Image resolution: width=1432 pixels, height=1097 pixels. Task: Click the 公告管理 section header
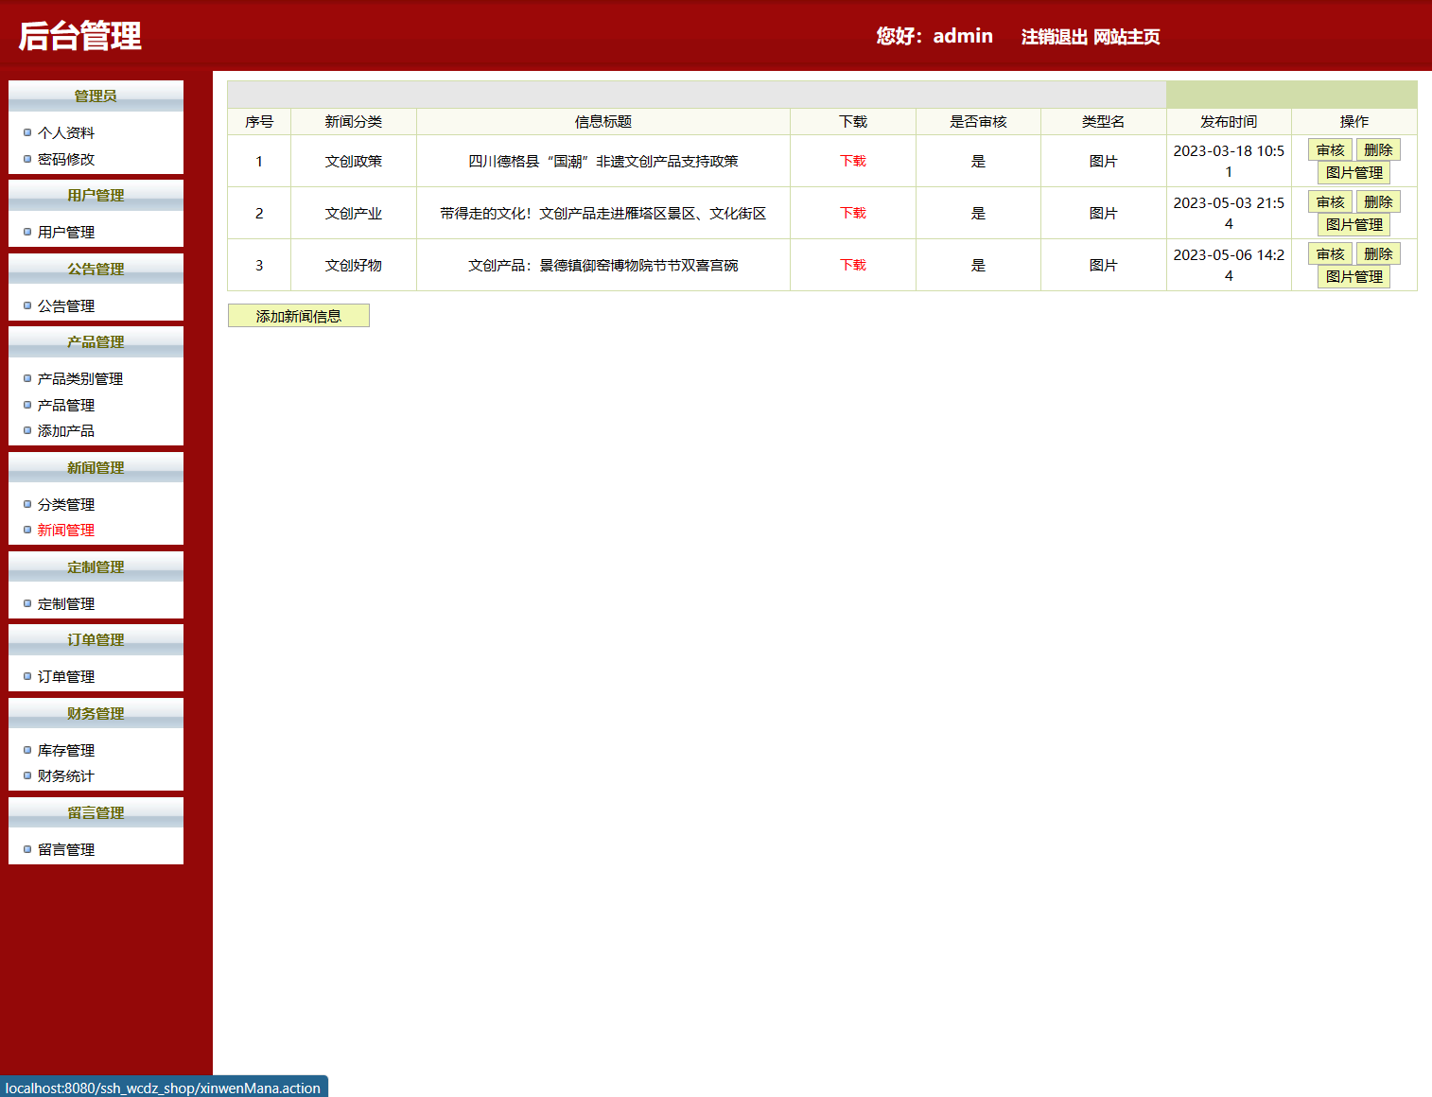(96, 270)
